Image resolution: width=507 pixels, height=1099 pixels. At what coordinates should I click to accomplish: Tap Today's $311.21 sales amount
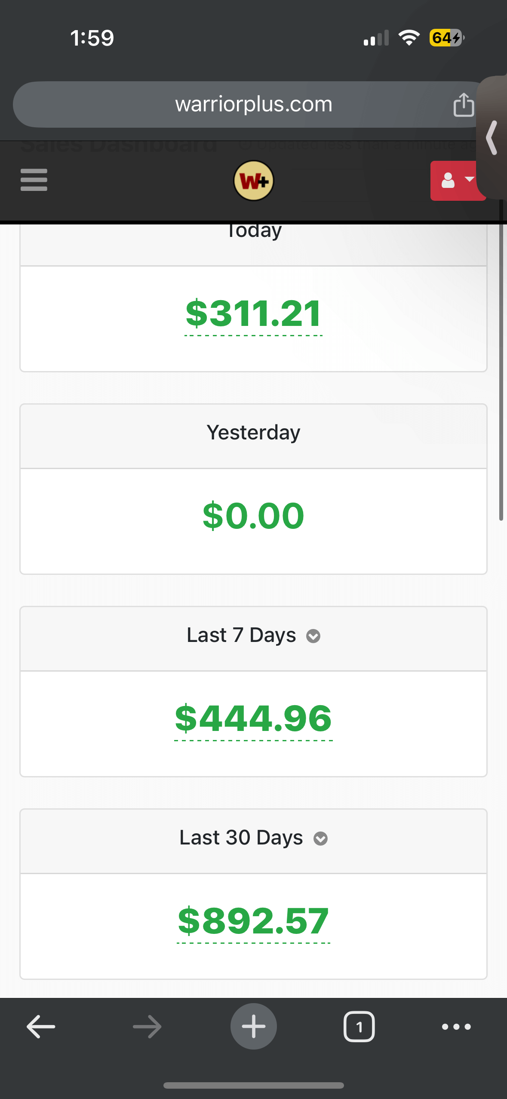point(253,314)
